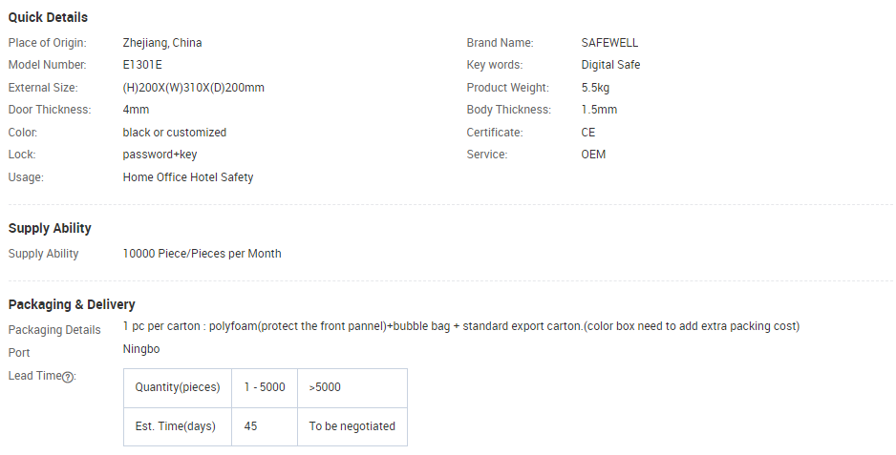Click the external size dimensions text
The width and height of the screenshot is (896, 455).
(193, 88)
